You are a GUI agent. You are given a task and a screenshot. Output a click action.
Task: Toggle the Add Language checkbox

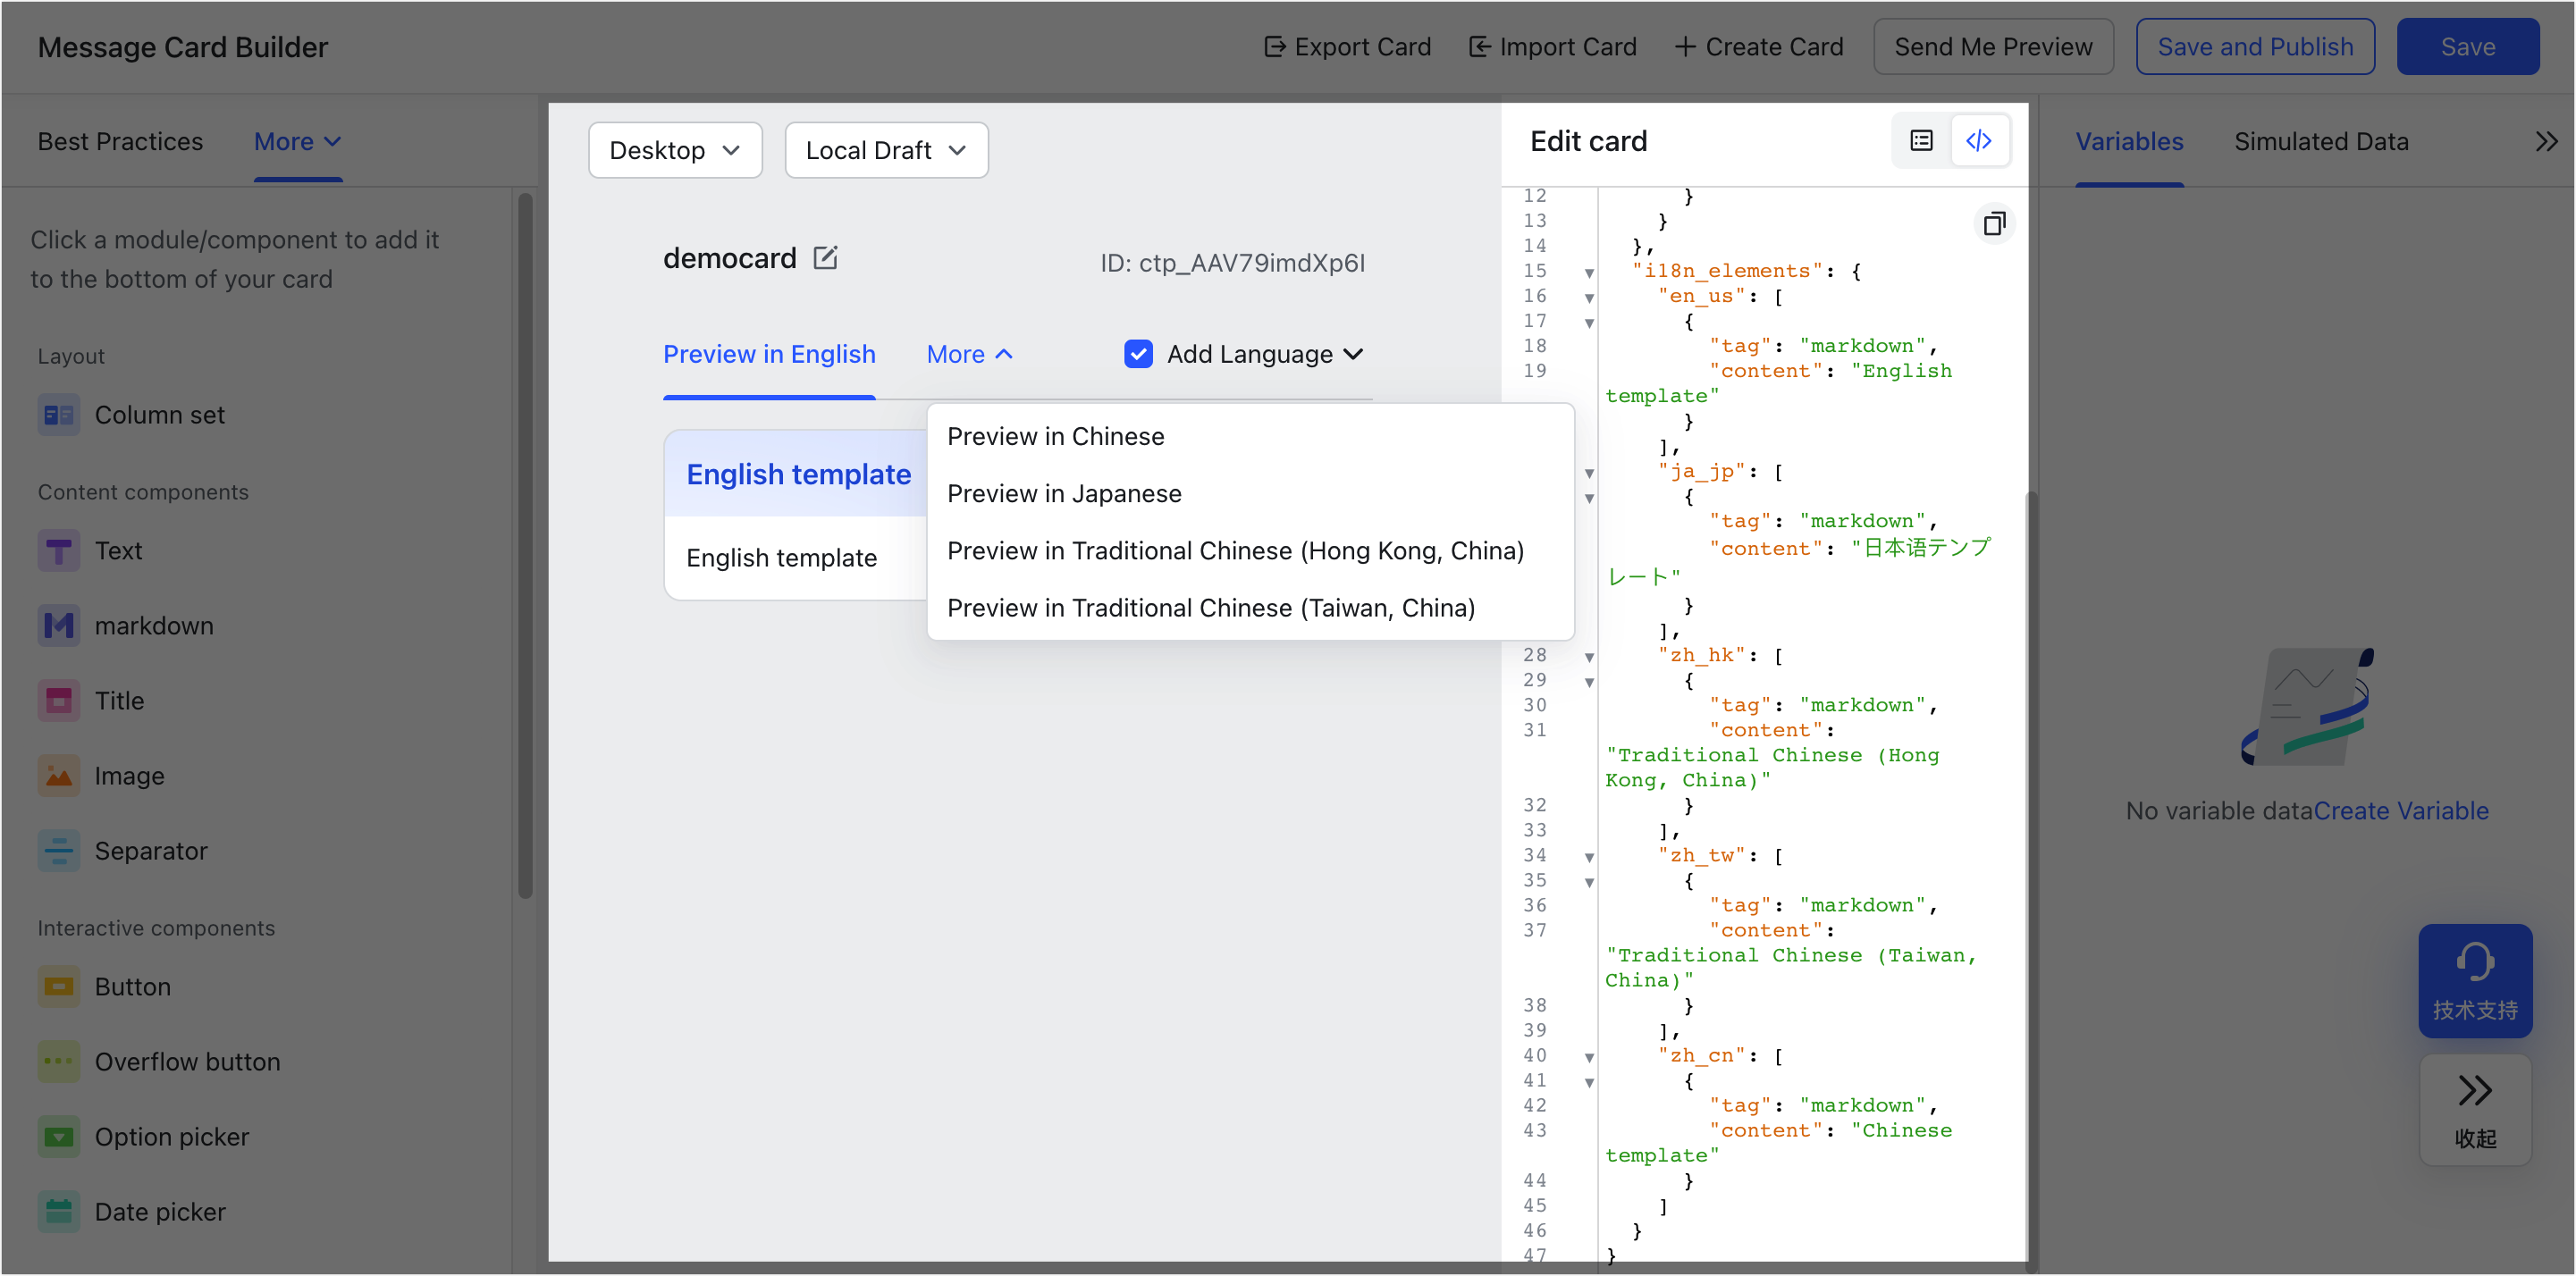tap(1138, 354)
